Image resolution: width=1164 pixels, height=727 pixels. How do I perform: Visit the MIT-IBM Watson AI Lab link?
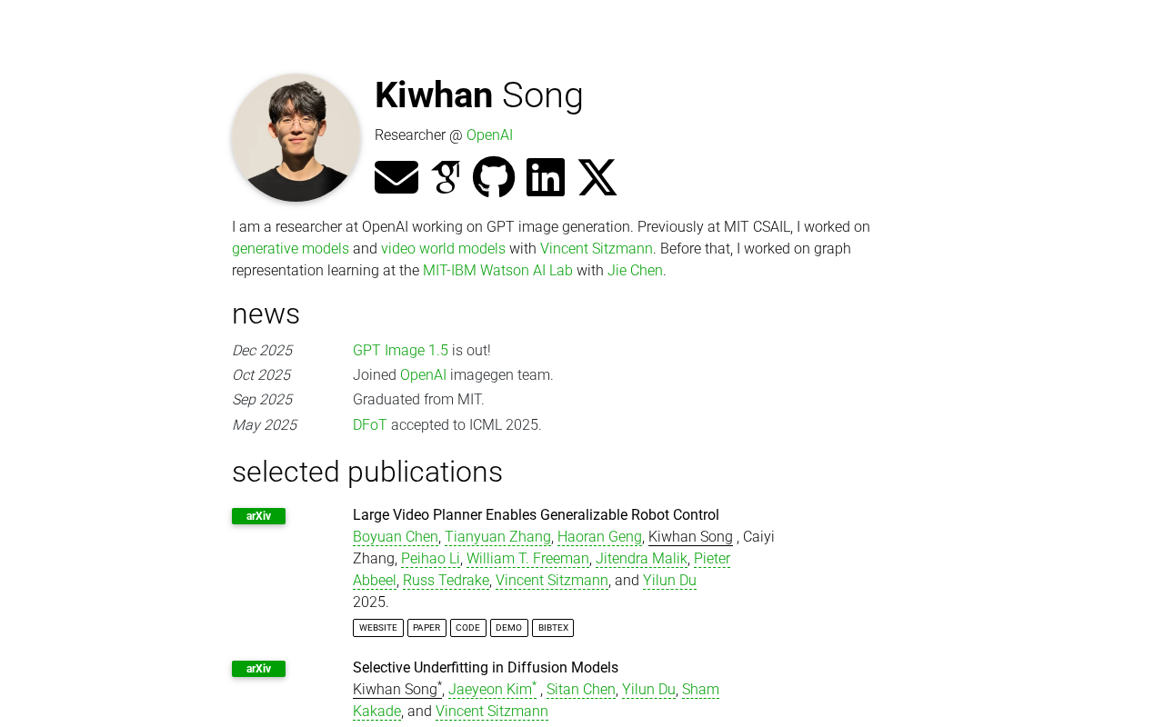(x=497, y=271)
